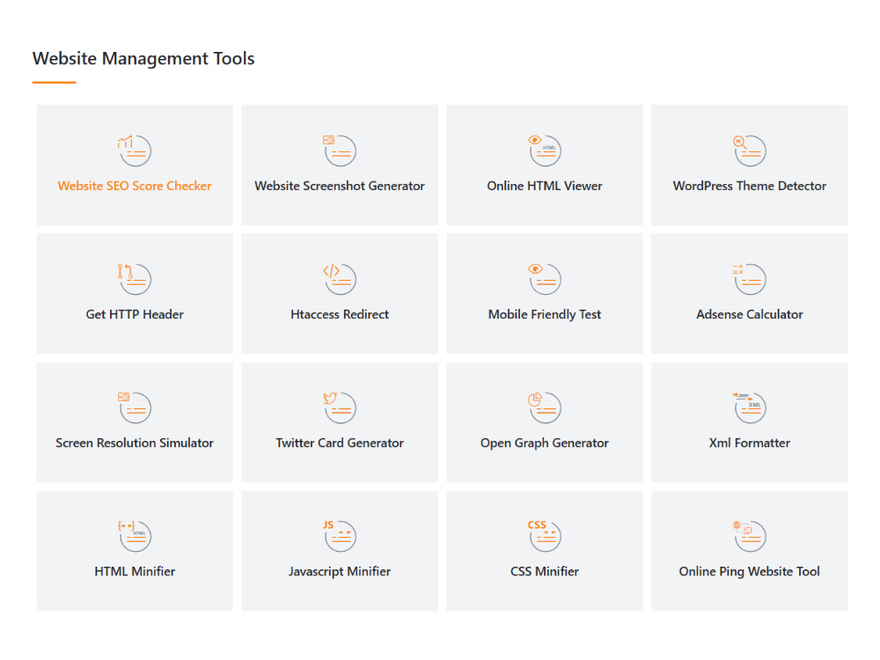
Task: Click the Twitter Card Generator bird icon
Action: click(340, 407)
